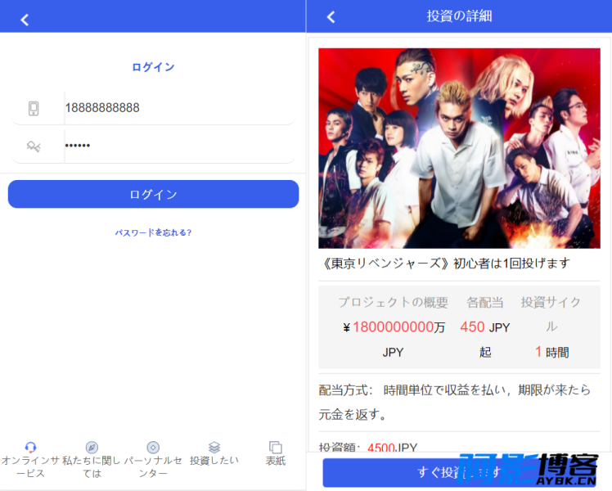Viewport: 612px width, 491px height.
Task: Select 投資したい layers icon
Action: tap(214, 448)
